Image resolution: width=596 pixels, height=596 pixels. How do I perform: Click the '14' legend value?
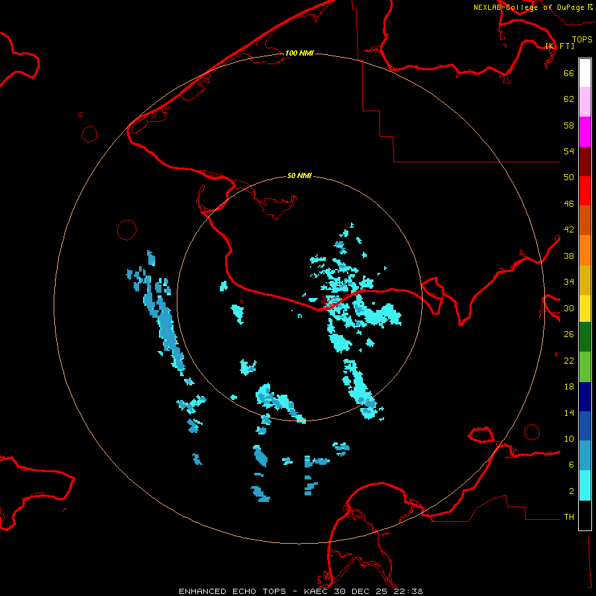tap(569, 413)
